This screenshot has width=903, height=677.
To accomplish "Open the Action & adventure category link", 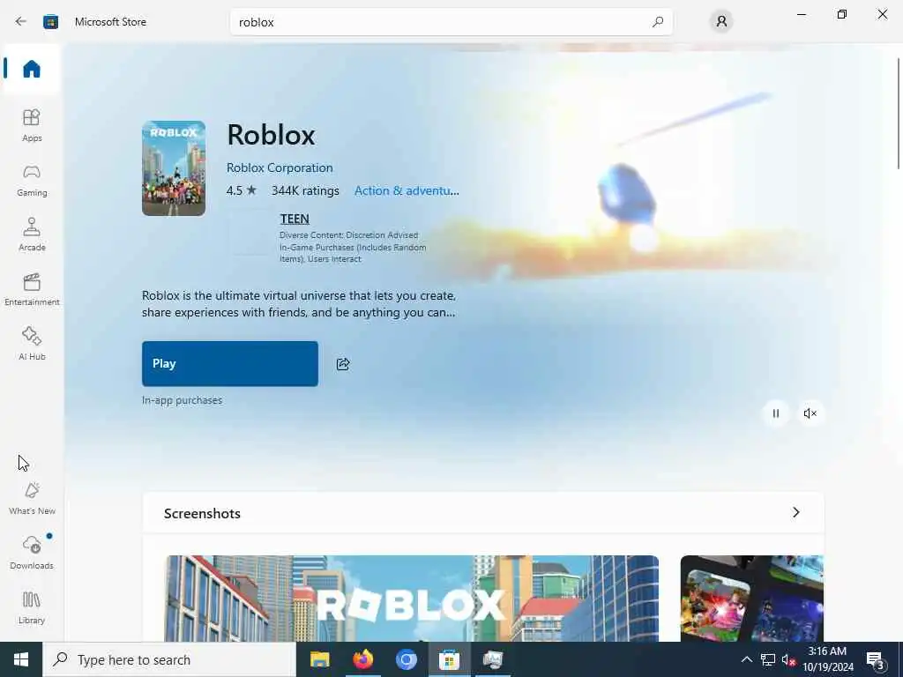I will pos(407,190).
